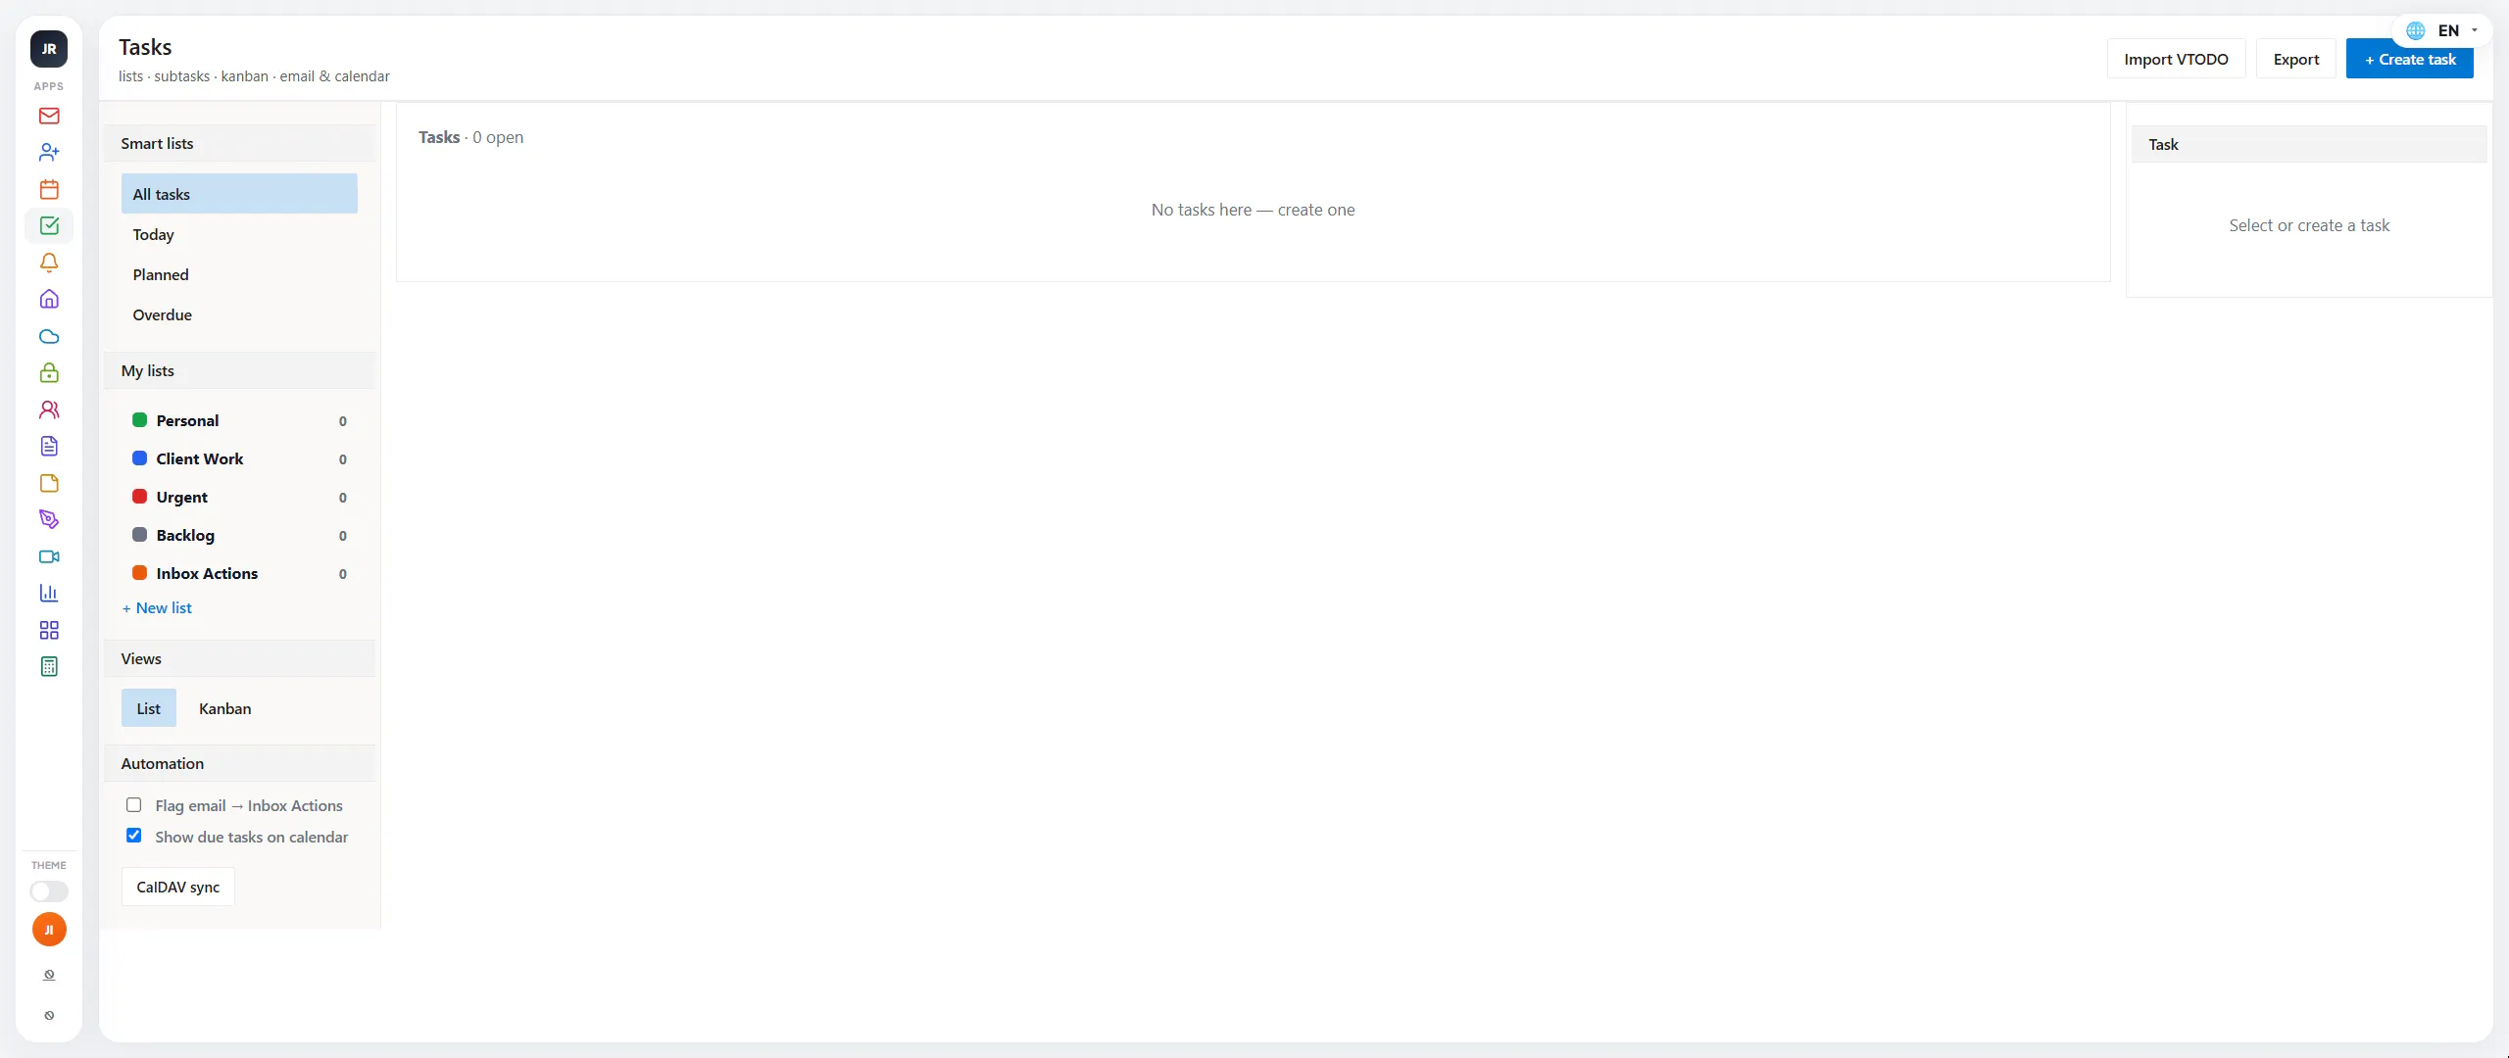Image resolution: width=2509 pixels, height=1058 pixels.
Task: Select the Overdue smart list
Action: pos(239,314)
